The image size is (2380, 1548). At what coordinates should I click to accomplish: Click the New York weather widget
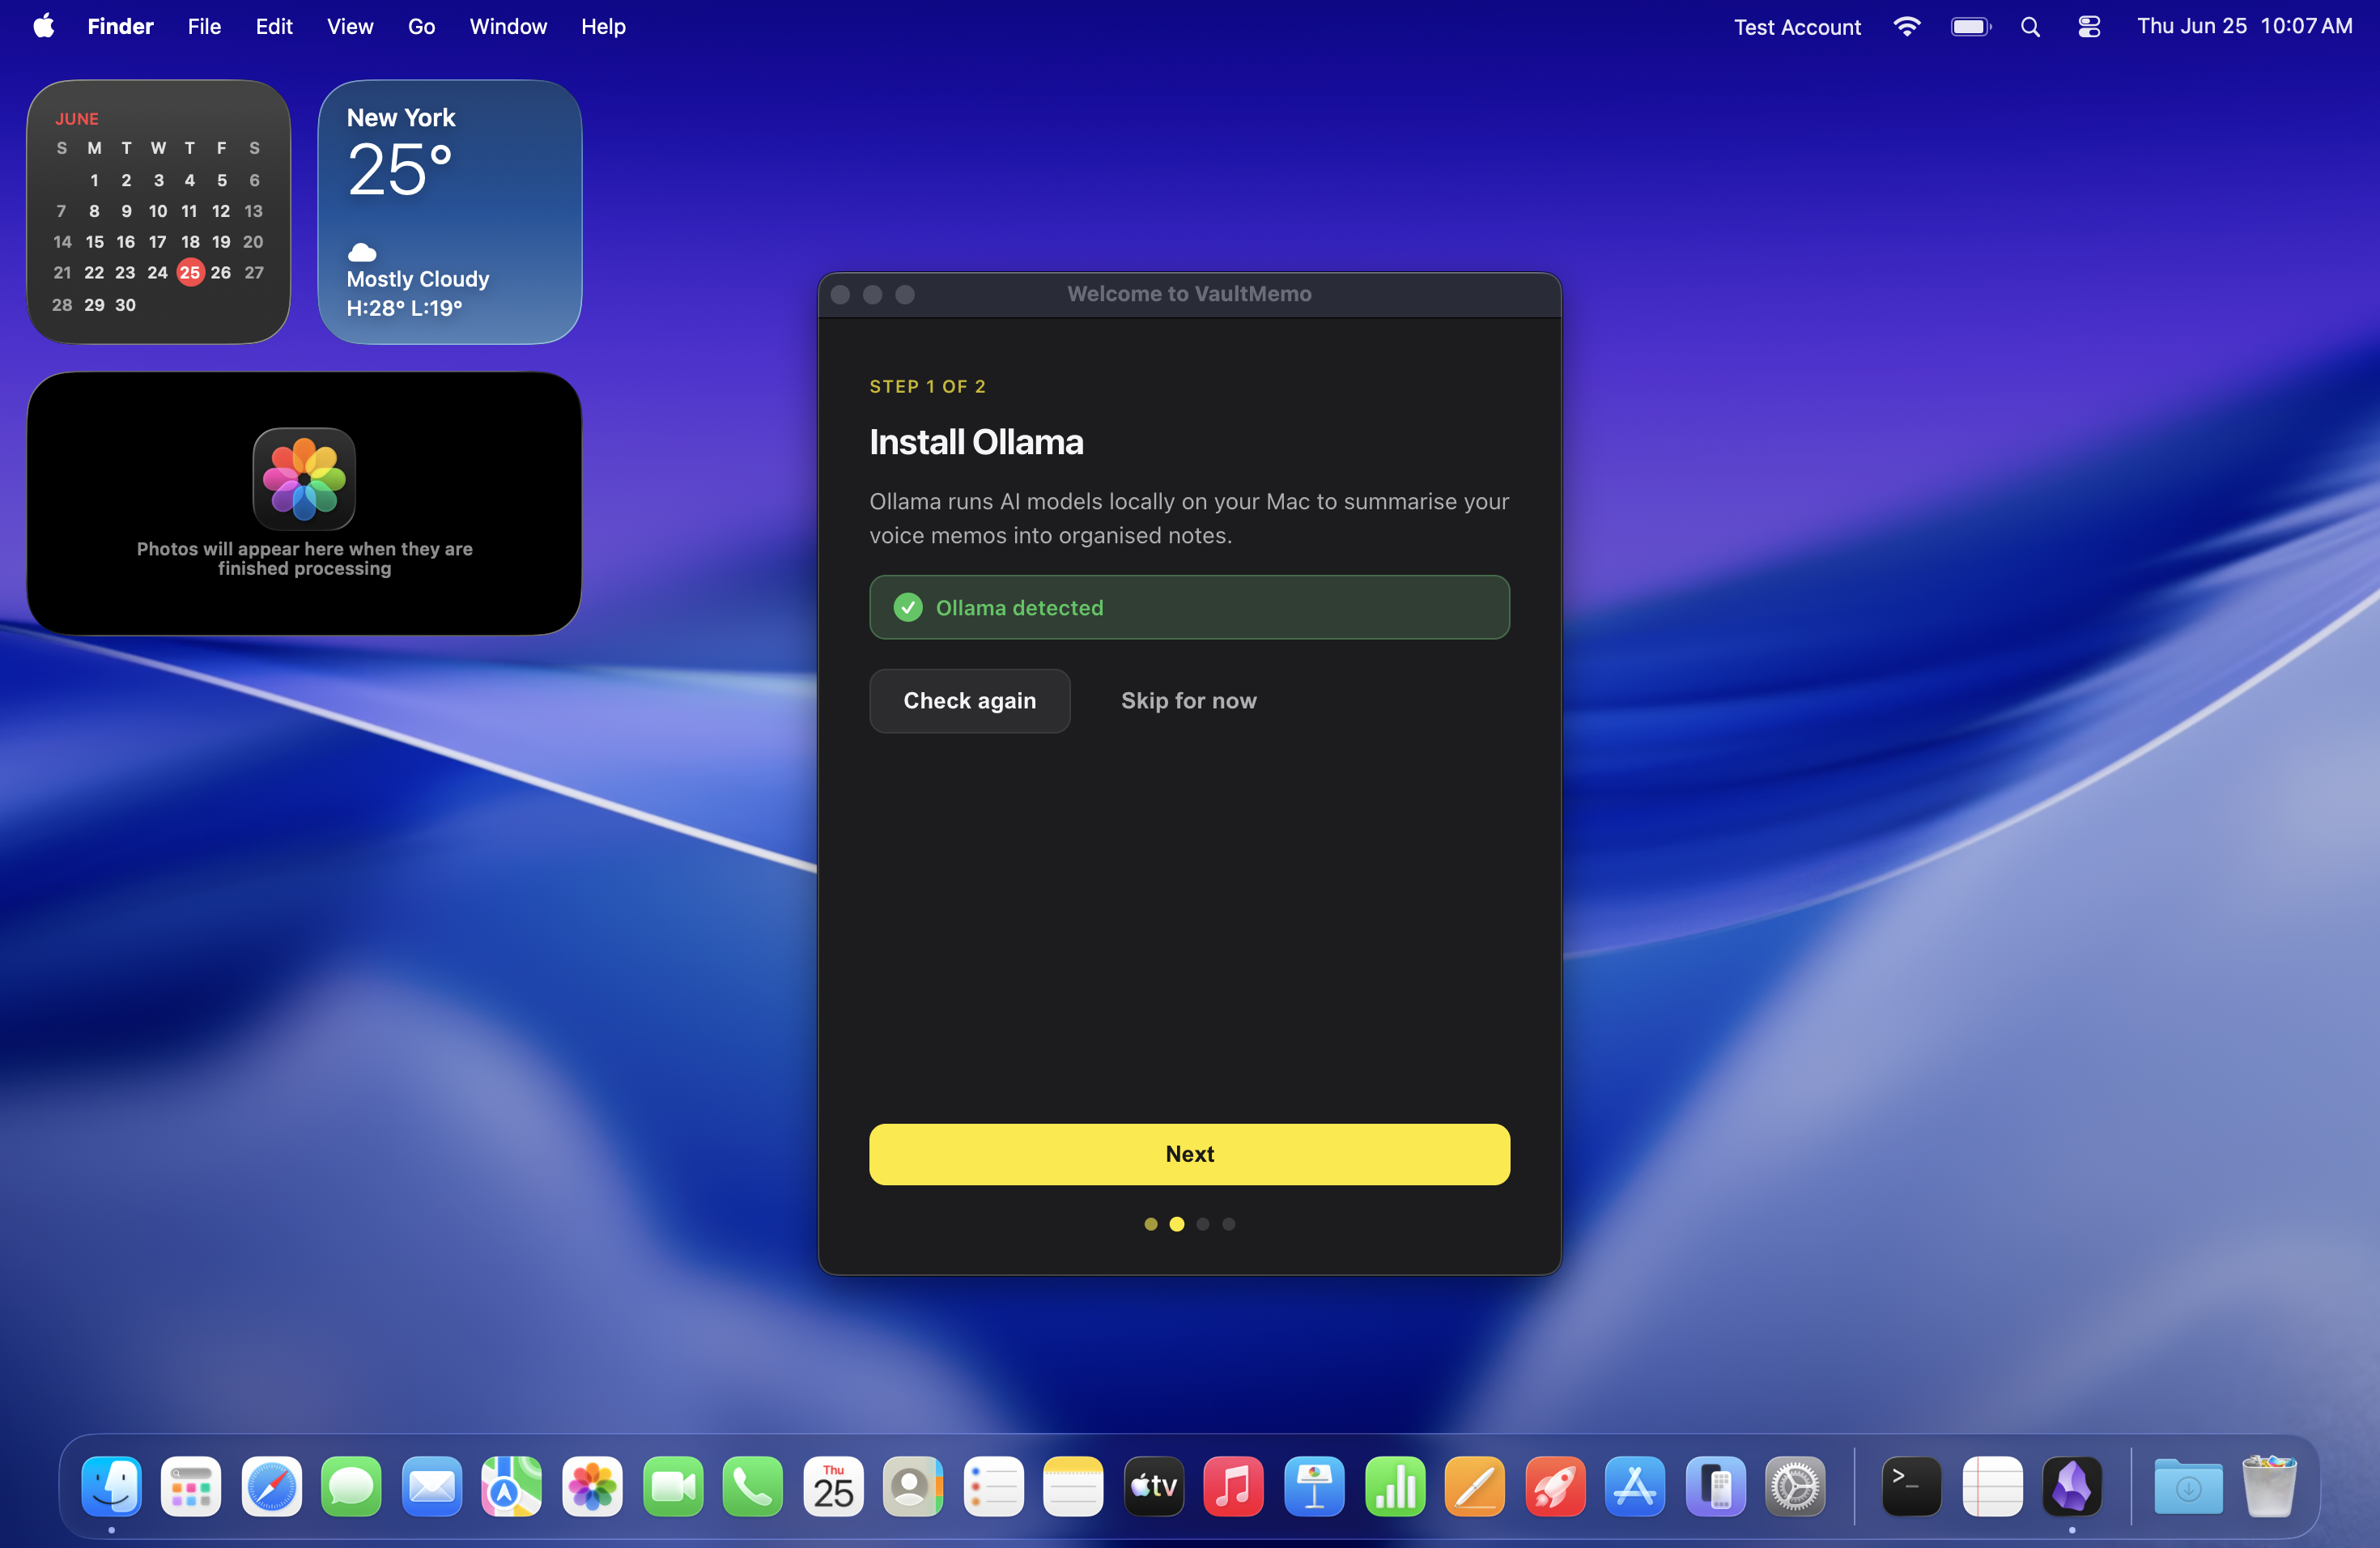pos(450,212)
